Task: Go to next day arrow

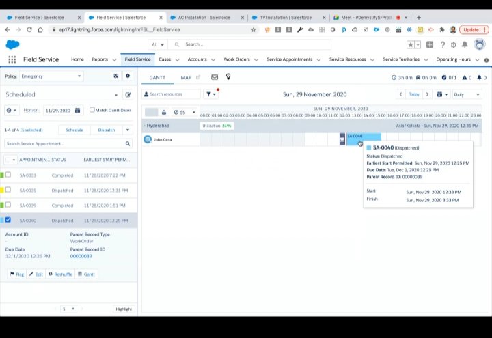Action: tap(427, 94)
